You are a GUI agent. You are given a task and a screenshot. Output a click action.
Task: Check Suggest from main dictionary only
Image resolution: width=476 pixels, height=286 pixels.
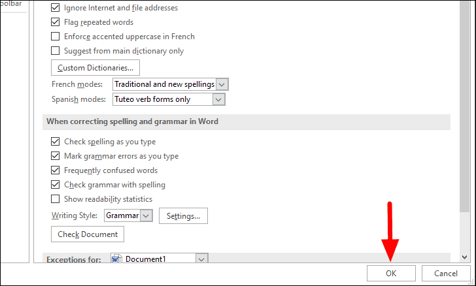55,51
